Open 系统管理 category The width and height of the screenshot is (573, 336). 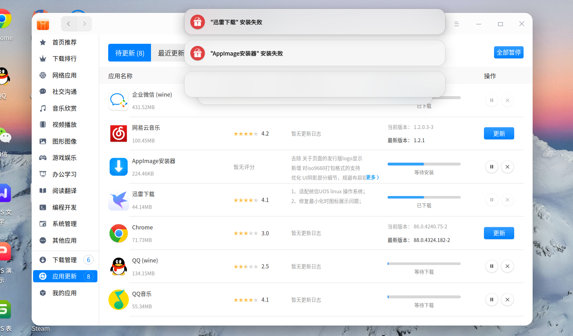point(65,224)
